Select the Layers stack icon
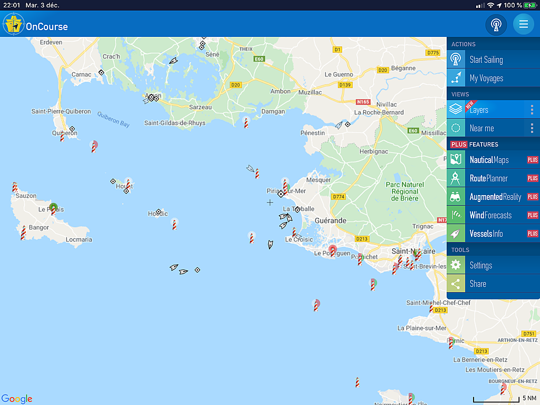540x405 pixels. click(456, 110)
